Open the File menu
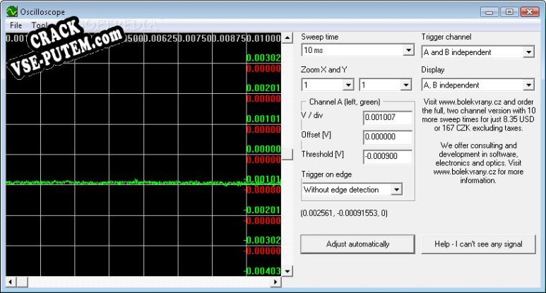Screen dimensions: 546x293 [16, 25]
